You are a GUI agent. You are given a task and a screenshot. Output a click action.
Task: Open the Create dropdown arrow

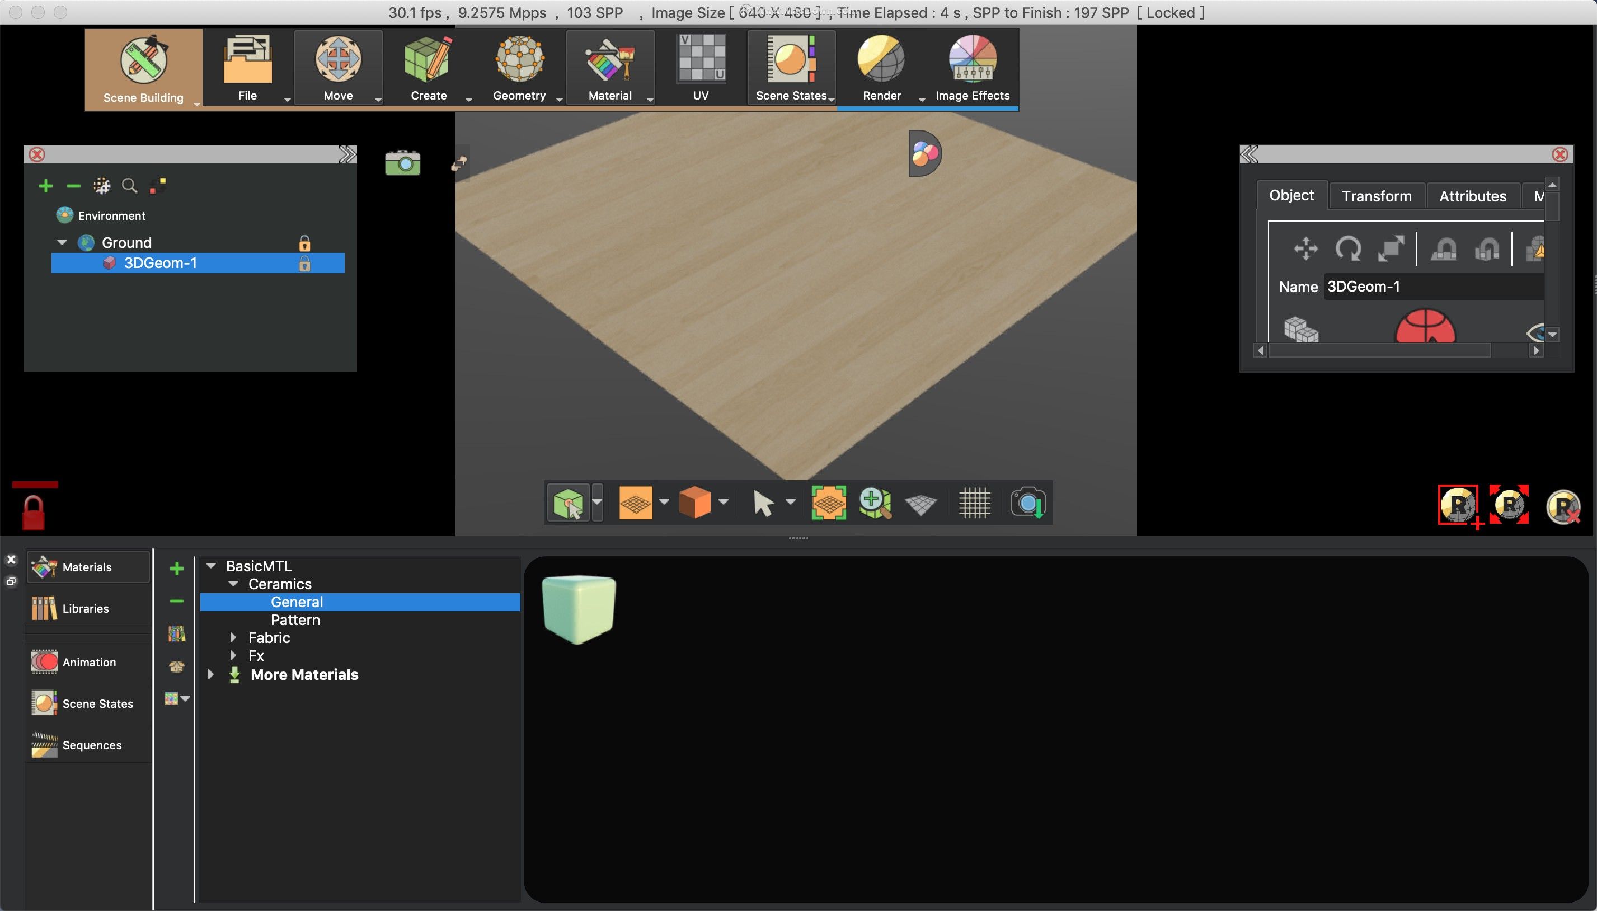468,100
